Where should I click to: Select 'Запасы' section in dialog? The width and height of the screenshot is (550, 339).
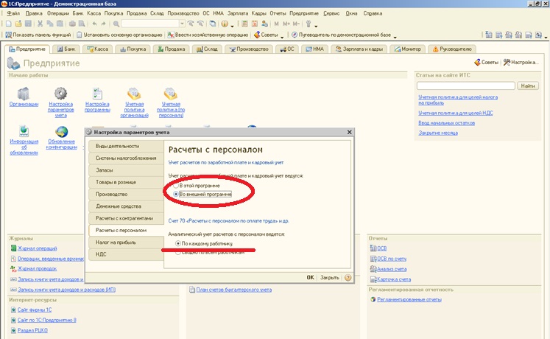pos(127,169)
